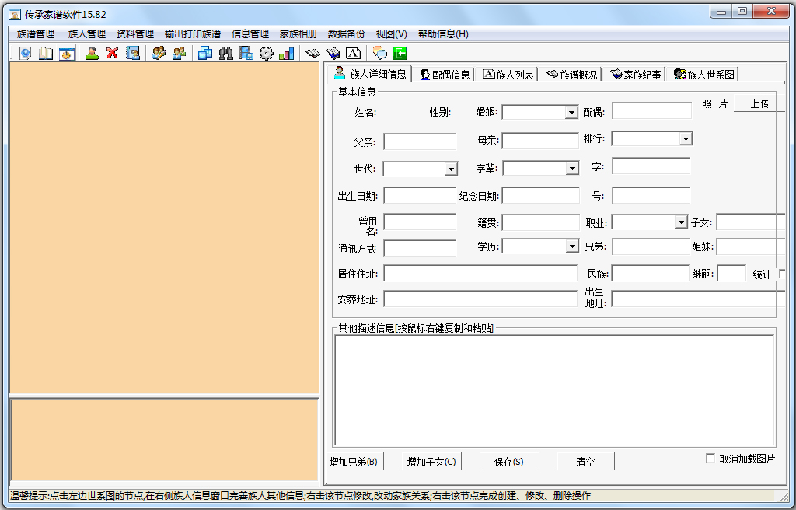The image size is (796, 510).
Task: Click the 父亲 input field
Action: coord(420,141)
